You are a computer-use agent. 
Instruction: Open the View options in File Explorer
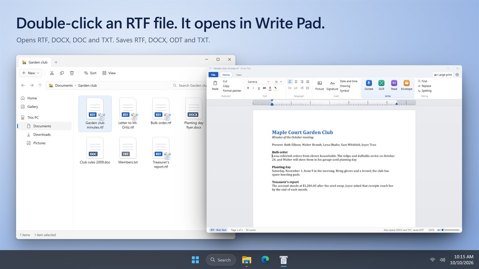tap(109, 73)
